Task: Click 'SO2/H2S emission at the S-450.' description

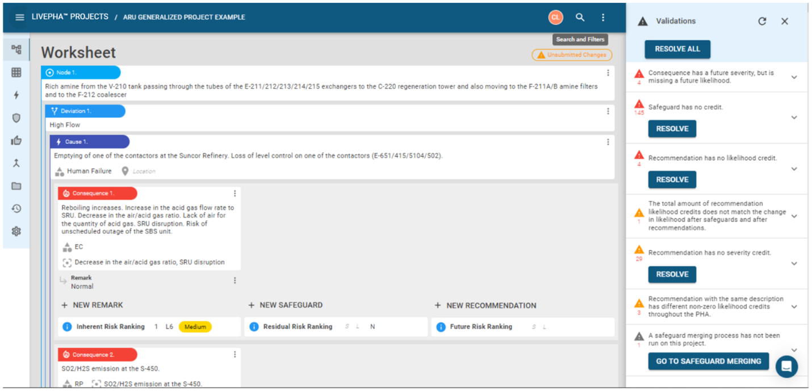Action: pyautogui.click(x=111, y=369)
